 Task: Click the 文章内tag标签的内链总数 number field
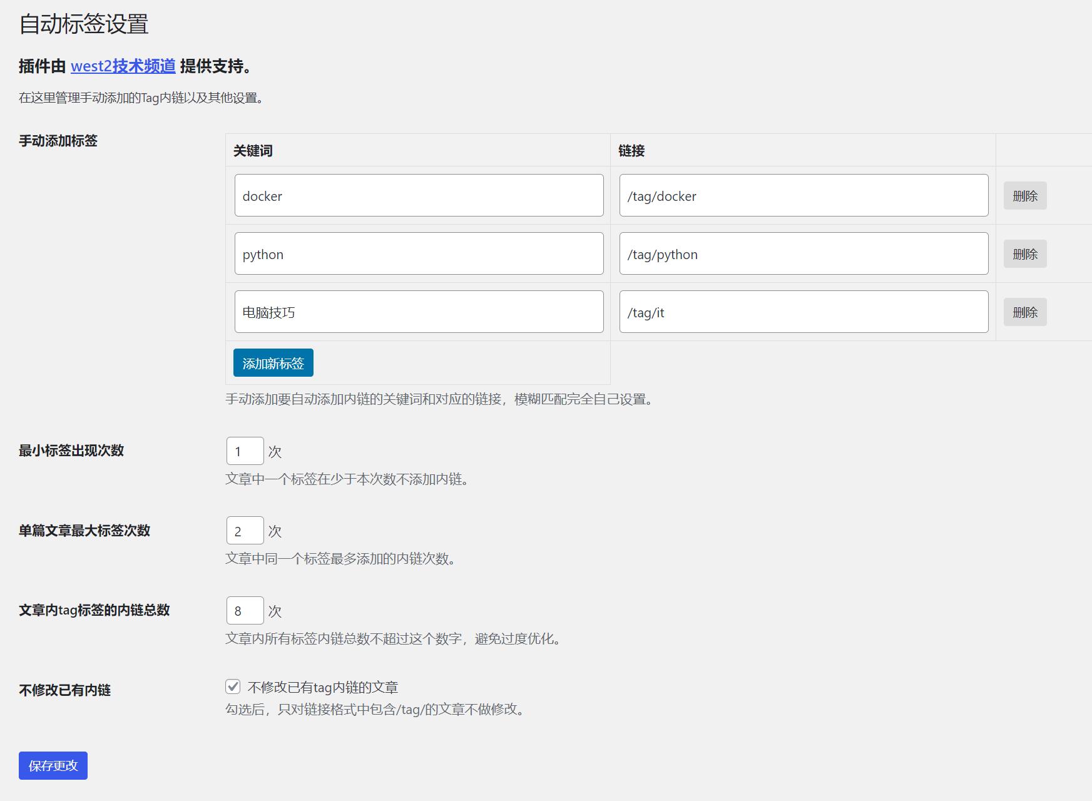pyautogui.click(x=245, y=611)
